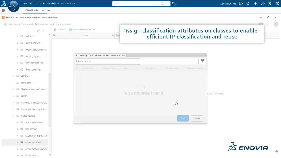Toggle the sidebar menu icon
Image resolution: width=281 pixels, height=158 pixels.
click(x=4, y=11)
